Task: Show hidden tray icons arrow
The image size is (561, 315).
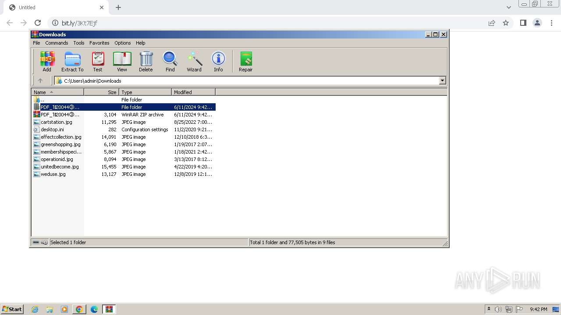Action: [x=489, y=309]
